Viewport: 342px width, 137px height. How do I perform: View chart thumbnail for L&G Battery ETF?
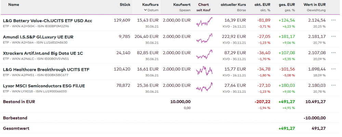205,22
